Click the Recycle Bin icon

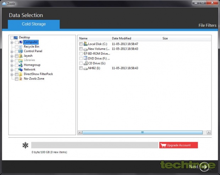pyautogui.click(x=21, y=47)
